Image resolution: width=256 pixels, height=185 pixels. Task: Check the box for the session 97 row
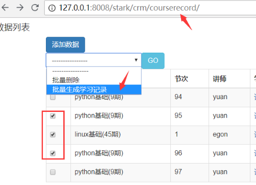click(53, 172)
